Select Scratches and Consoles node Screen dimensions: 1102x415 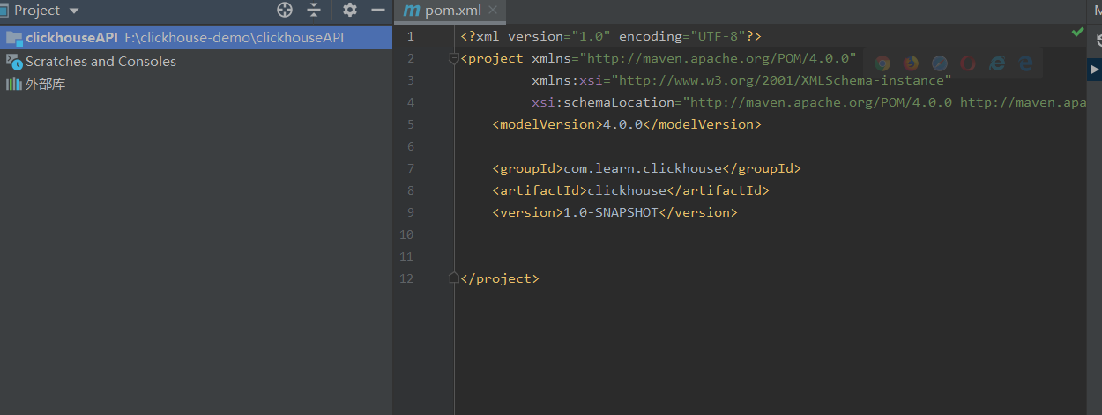coord(101,61)
